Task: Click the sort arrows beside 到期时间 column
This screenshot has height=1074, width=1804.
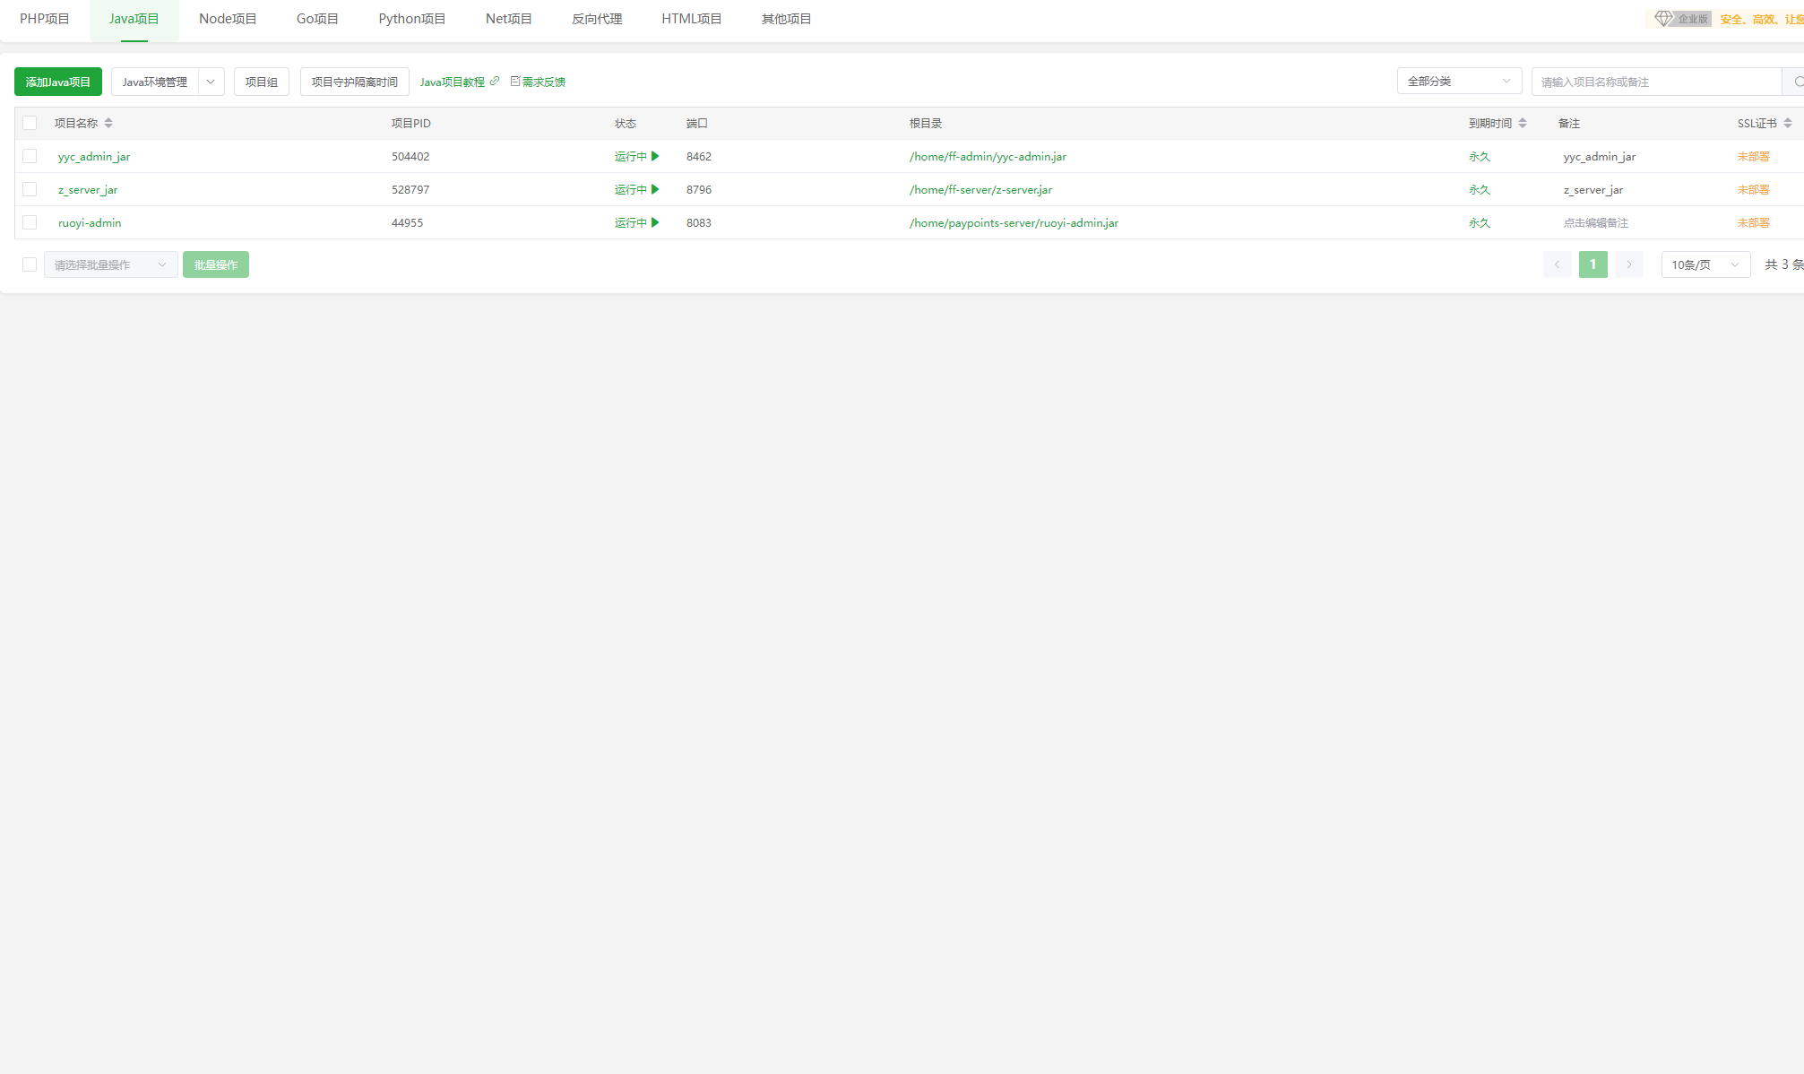Action: tap(1523, 123)
